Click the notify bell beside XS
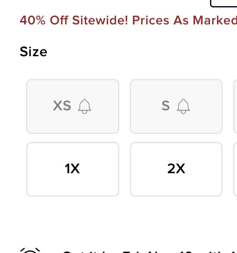237x253 pixels. pyautogui.click(x=85, y=106)
